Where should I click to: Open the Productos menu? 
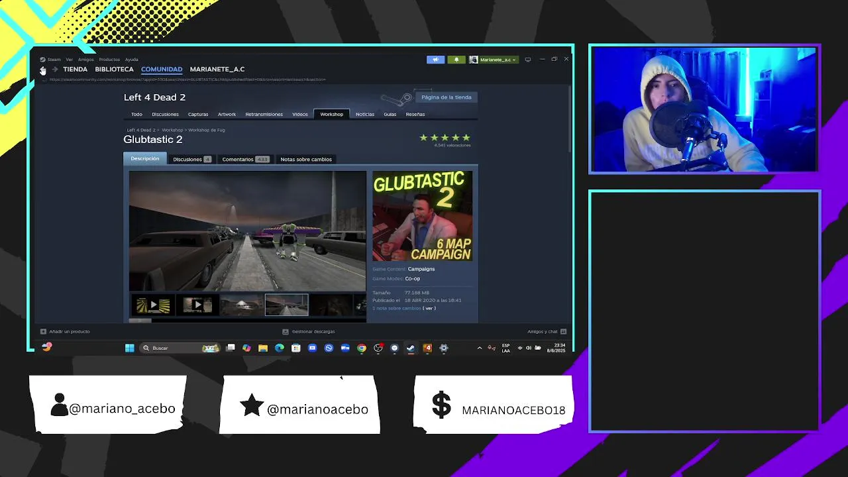(x=109, y=60)
